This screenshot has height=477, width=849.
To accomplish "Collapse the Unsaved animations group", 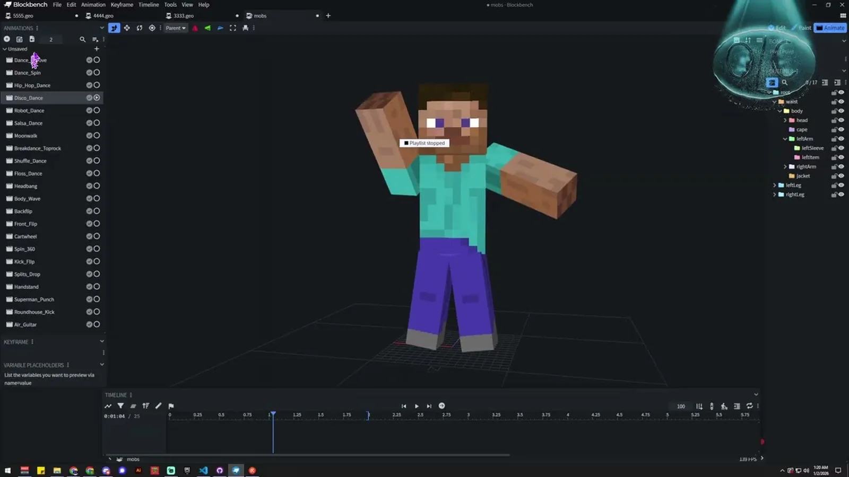I will (5, 49).
